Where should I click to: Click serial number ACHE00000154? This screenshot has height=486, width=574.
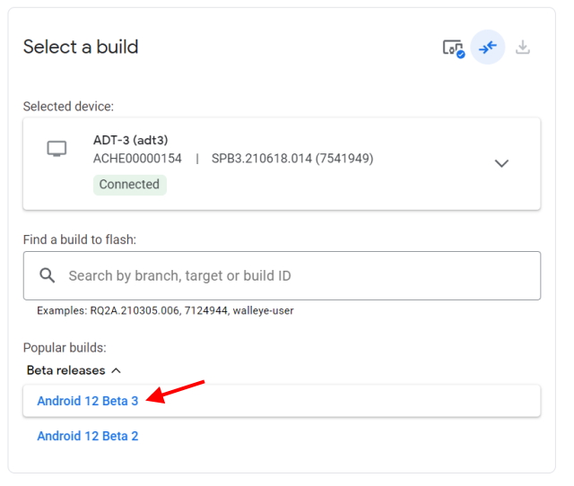click(137, 159)
